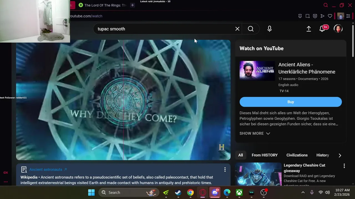Click Opera pinboard pin icon
The height and width of the screenshot is (199, 355).
coord(300,16)
